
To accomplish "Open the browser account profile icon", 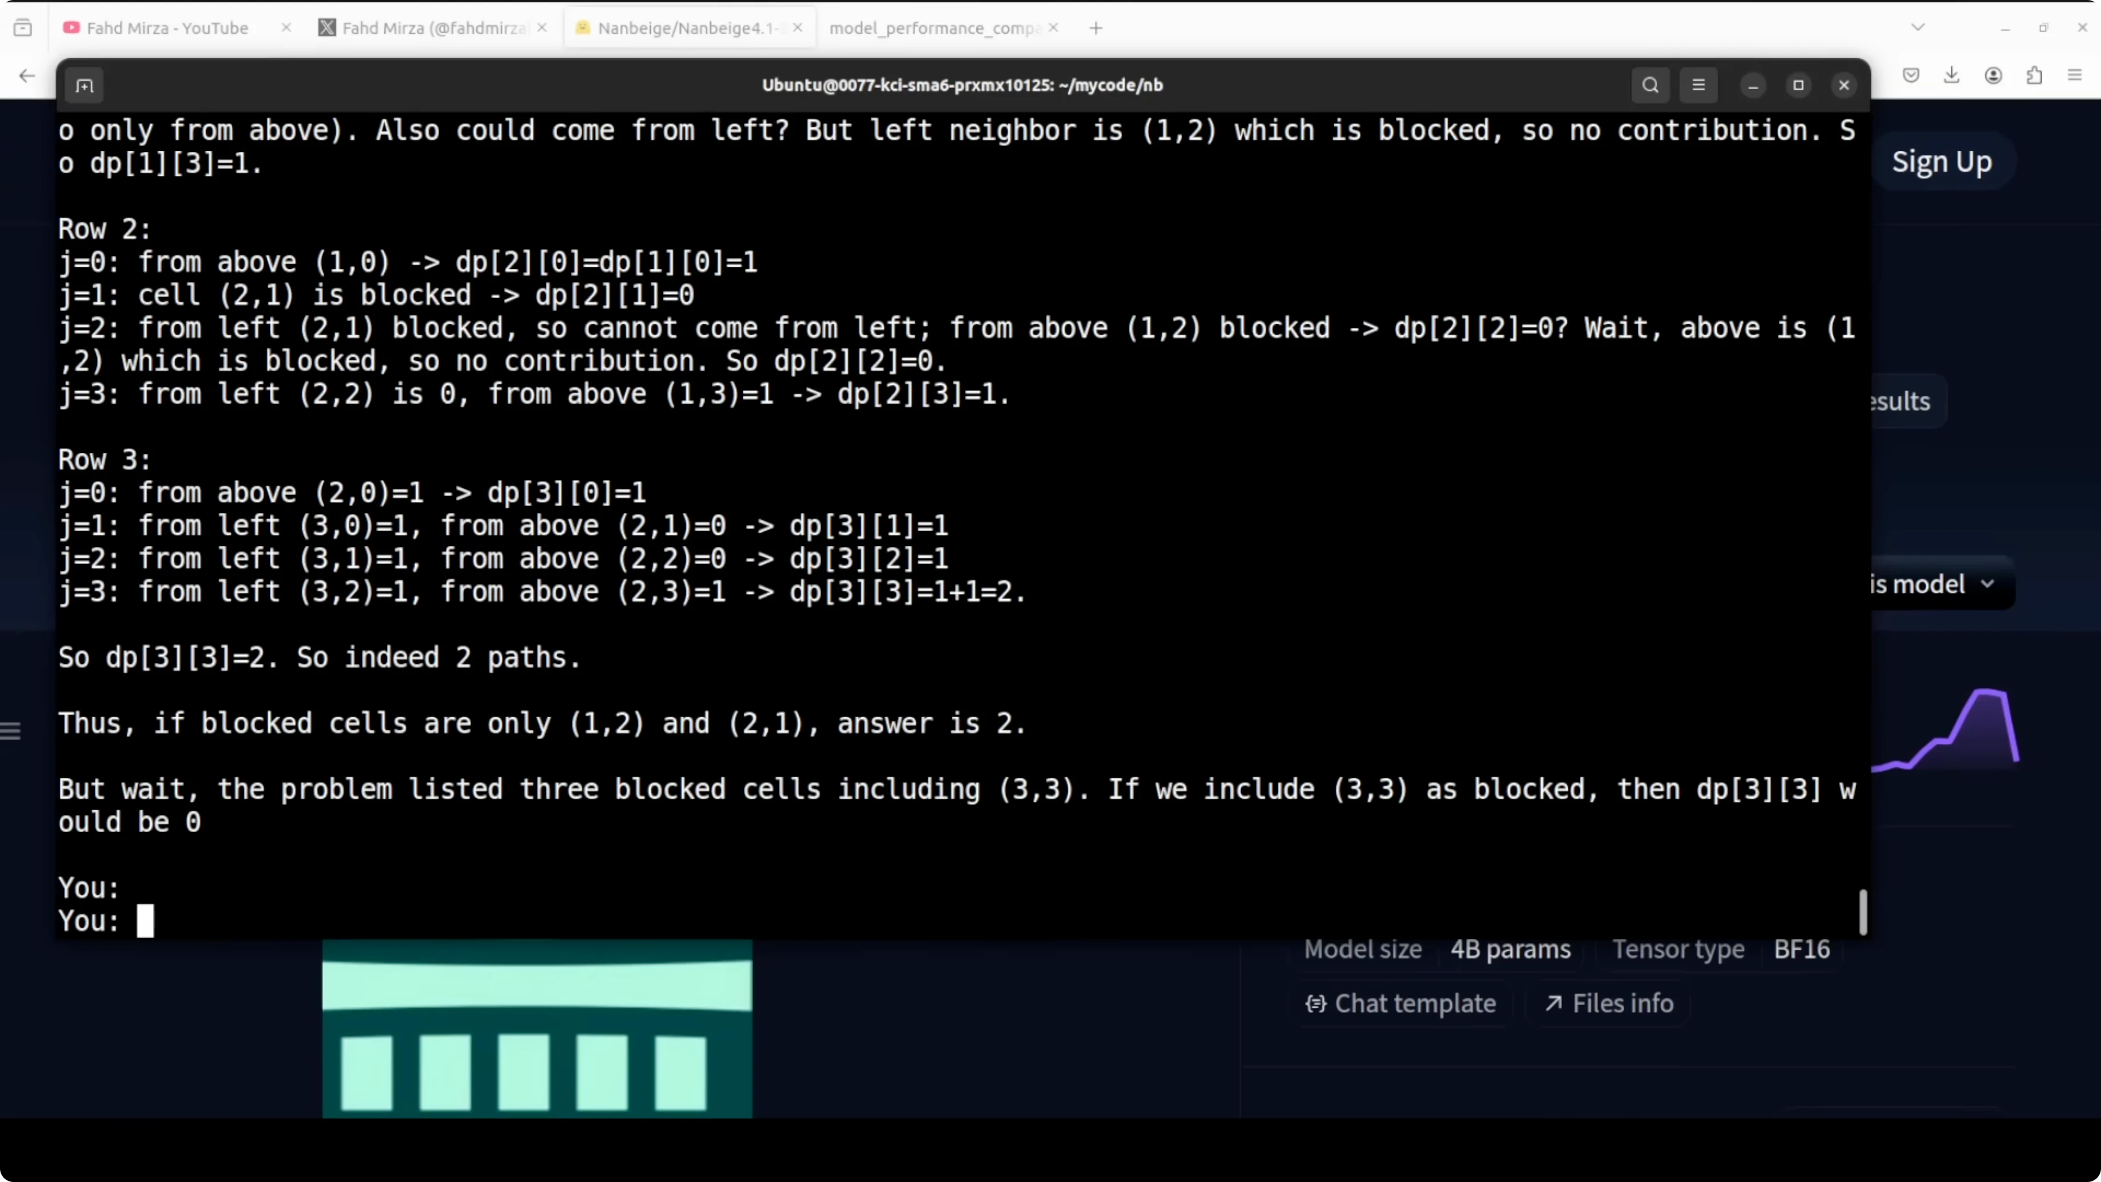I will coord(1993,76).
